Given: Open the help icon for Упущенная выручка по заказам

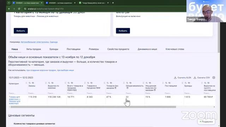Looking at the screenshot, I should click(155, 90).
